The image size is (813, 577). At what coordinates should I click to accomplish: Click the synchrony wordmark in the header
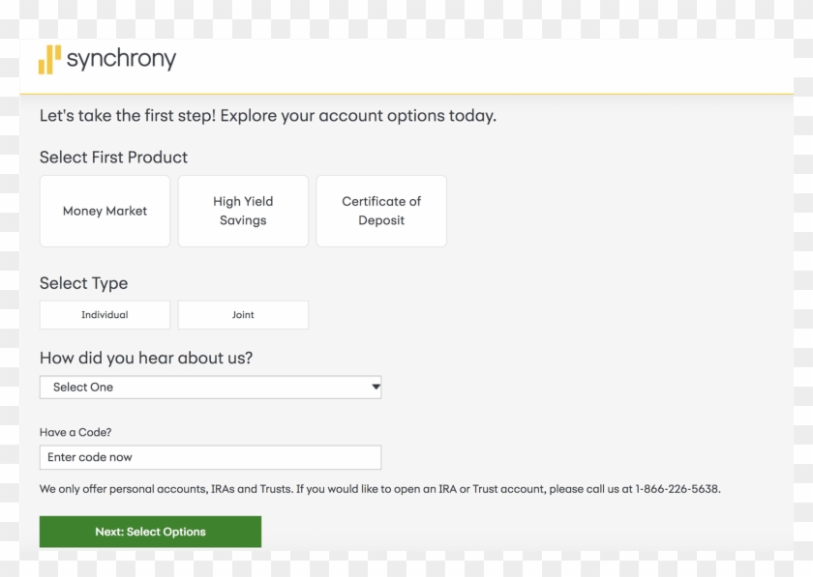120,59
